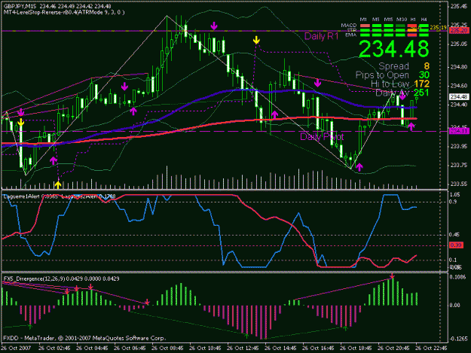The image size is (471, 353).
Task: Click the red 0.30 level tag in Laguerre panel
Action: [456, 245]
